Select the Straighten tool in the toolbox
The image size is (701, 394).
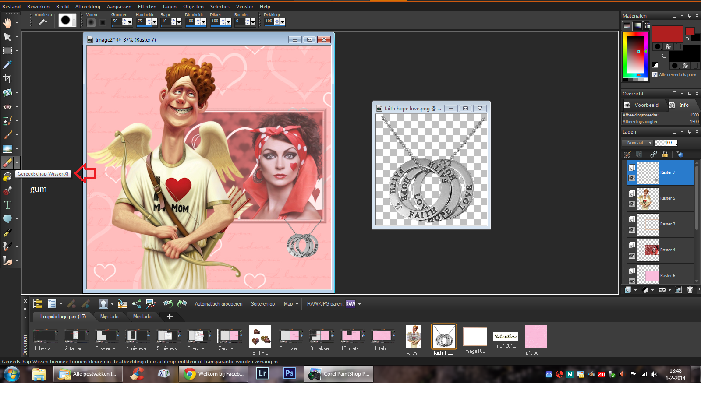(7, 93)
